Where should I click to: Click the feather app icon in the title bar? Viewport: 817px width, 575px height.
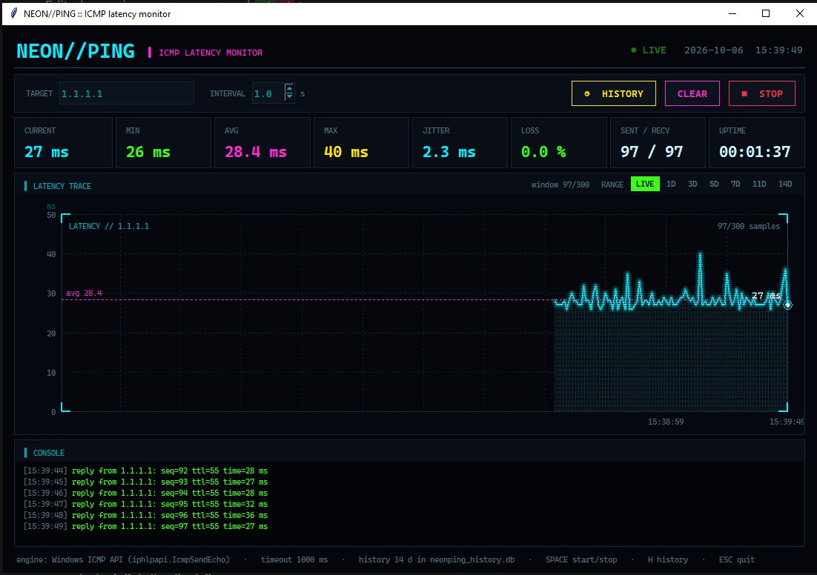coord(14,13)
